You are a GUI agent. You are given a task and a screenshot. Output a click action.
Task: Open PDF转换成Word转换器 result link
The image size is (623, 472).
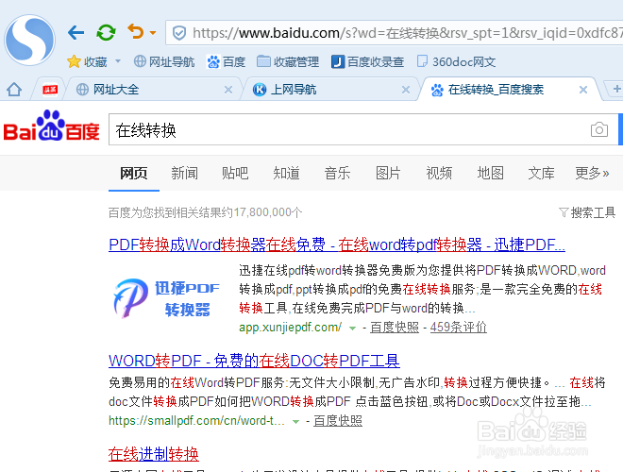[337, 244]
